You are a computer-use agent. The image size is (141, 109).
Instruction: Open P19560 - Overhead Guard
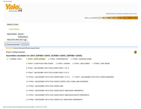(x=81, y=59)
